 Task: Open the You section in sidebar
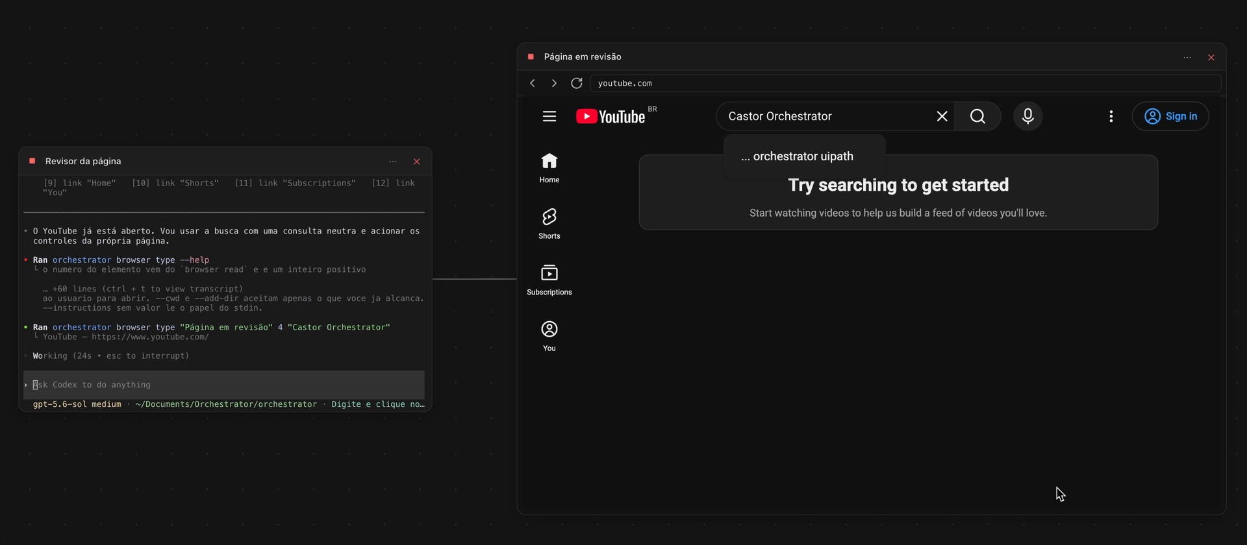click(549, 336)
